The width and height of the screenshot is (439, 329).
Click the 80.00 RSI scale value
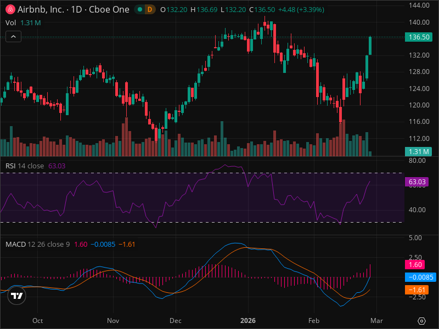(417, 161)
